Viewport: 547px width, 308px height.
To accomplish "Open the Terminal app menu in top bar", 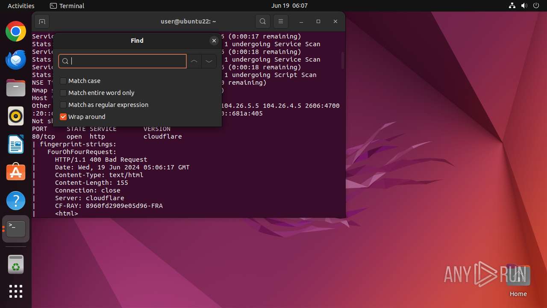I will pyautogui.click(x=67, y=6).
